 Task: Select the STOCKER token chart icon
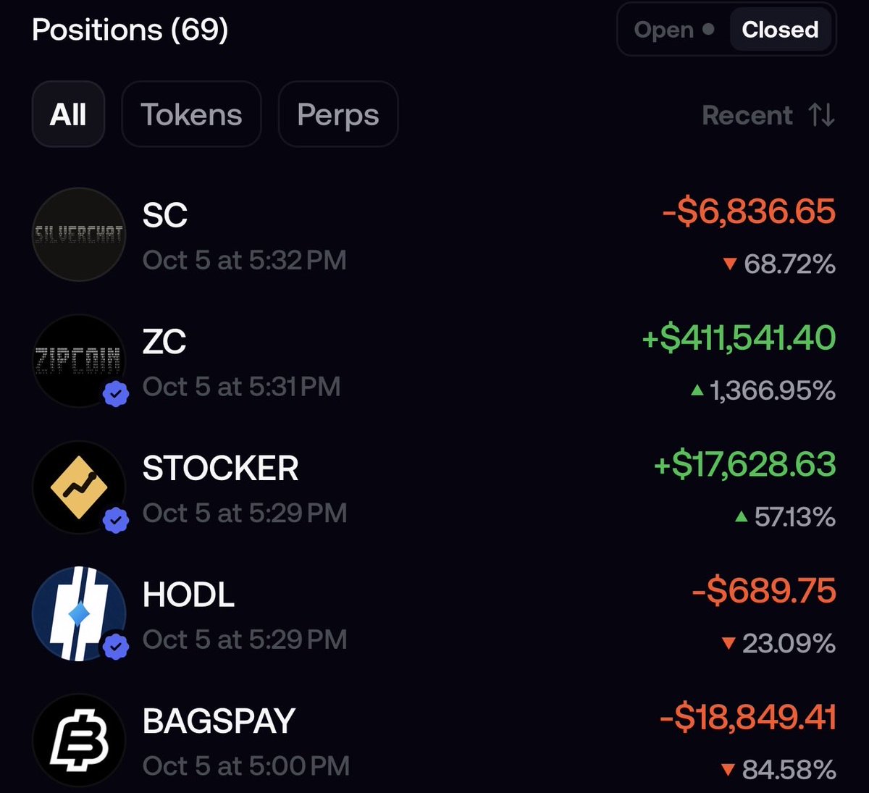pos(79,487)
